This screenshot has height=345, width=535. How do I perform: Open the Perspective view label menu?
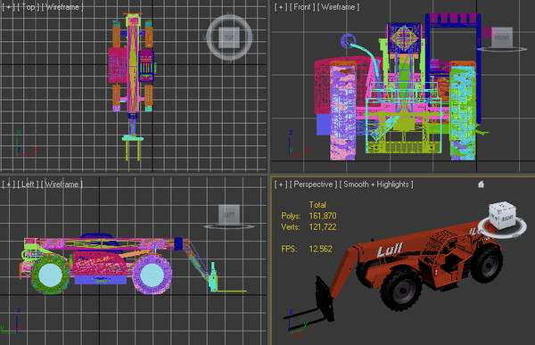pos(313,185)
